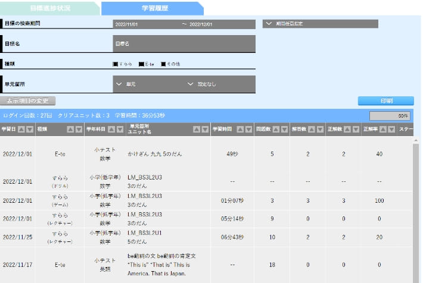Sort 学習時間 column ascending
423x283 pixels.
(239, 129)
